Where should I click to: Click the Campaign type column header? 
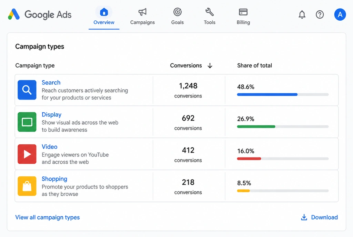(35, 65)
